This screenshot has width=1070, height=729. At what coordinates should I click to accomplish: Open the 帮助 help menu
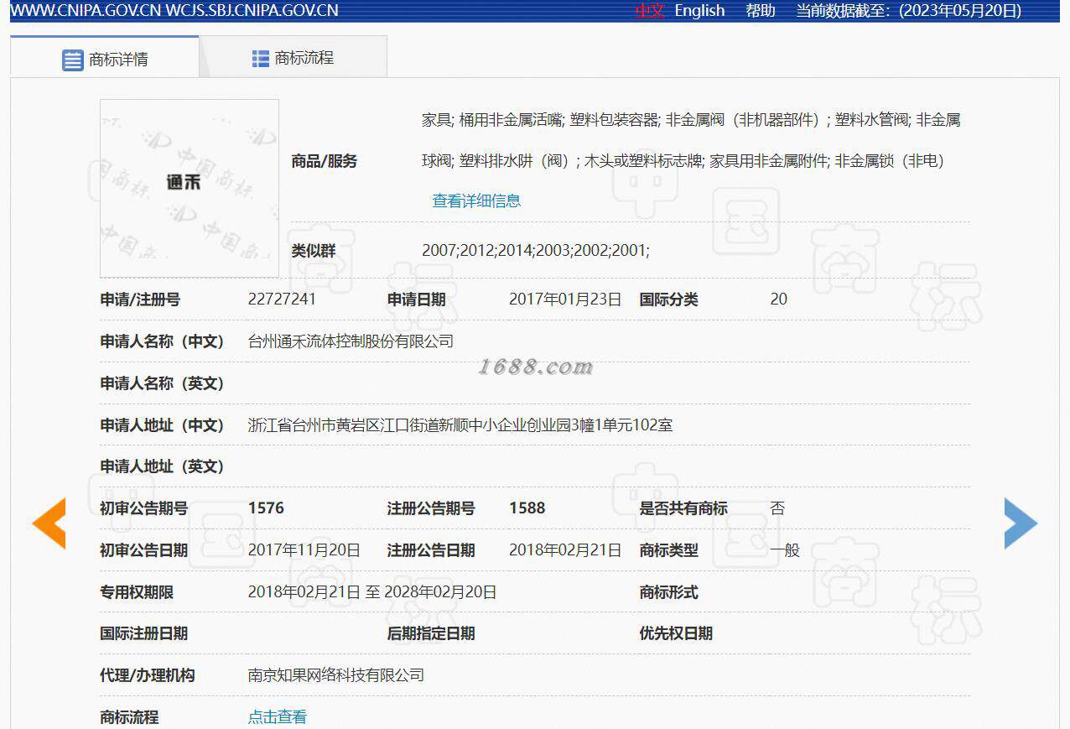[x=761, y=10]
